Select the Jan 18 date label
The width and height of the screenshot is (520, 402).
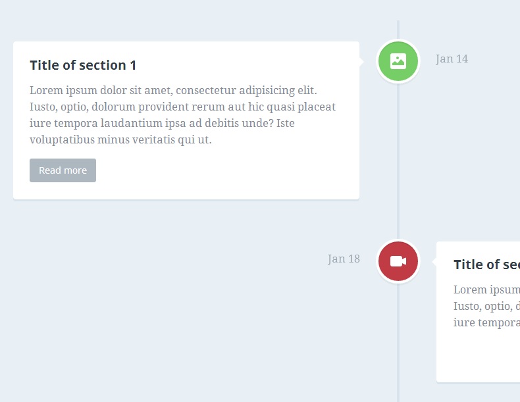coord(344,259)
